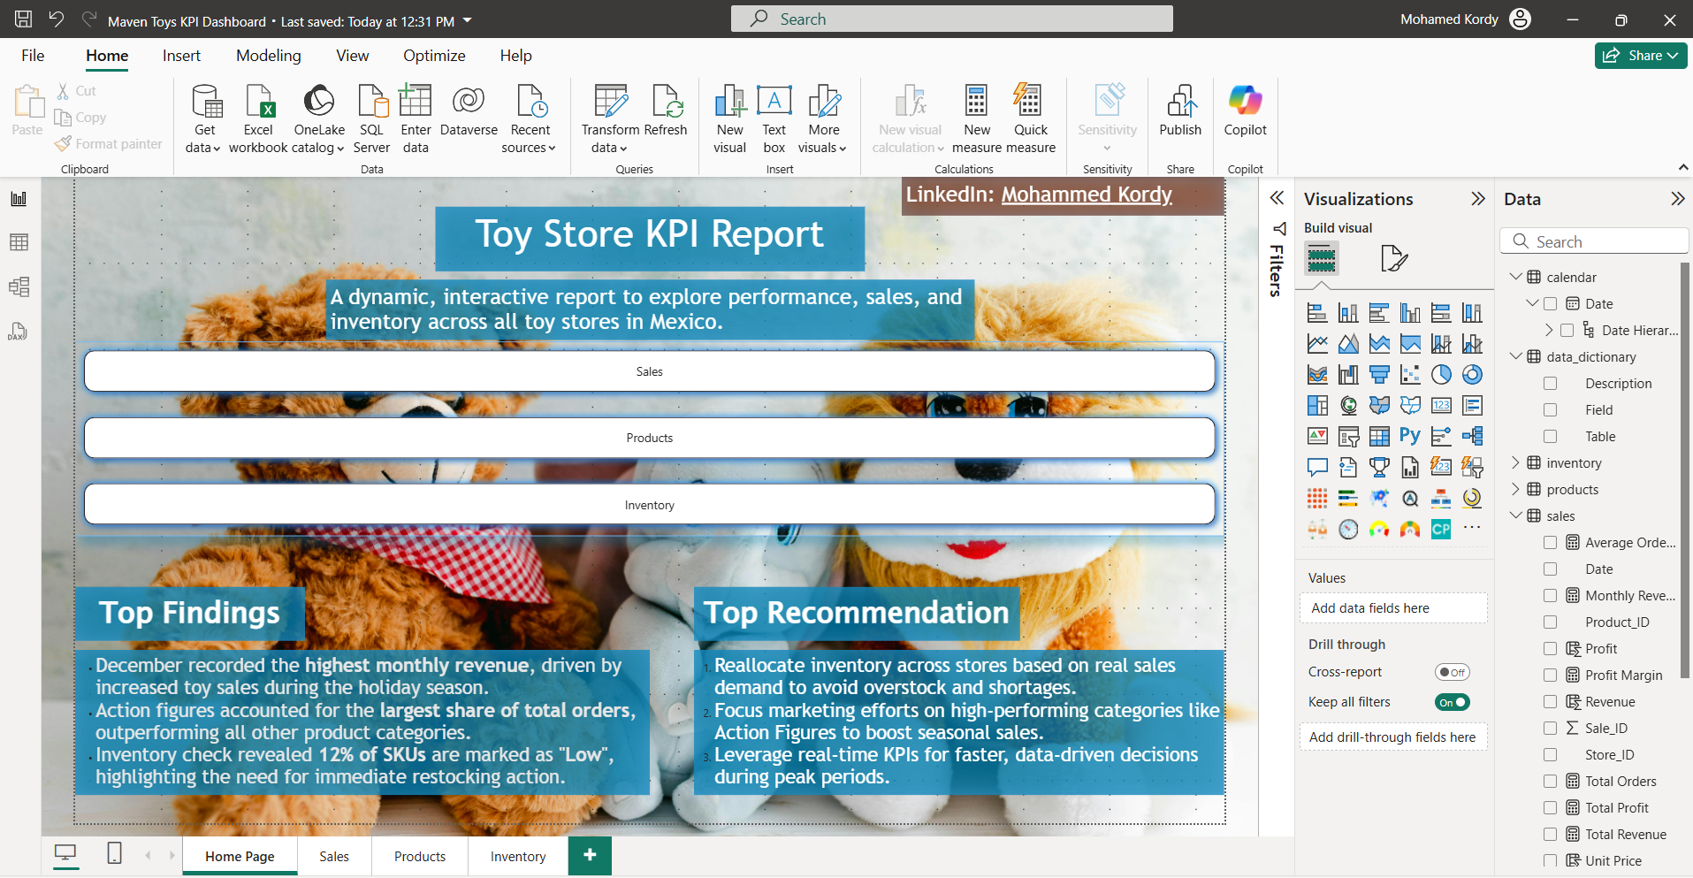1693x878 pixels.
Task: Expand the inventory table
Action: [x=1515, y=462]
